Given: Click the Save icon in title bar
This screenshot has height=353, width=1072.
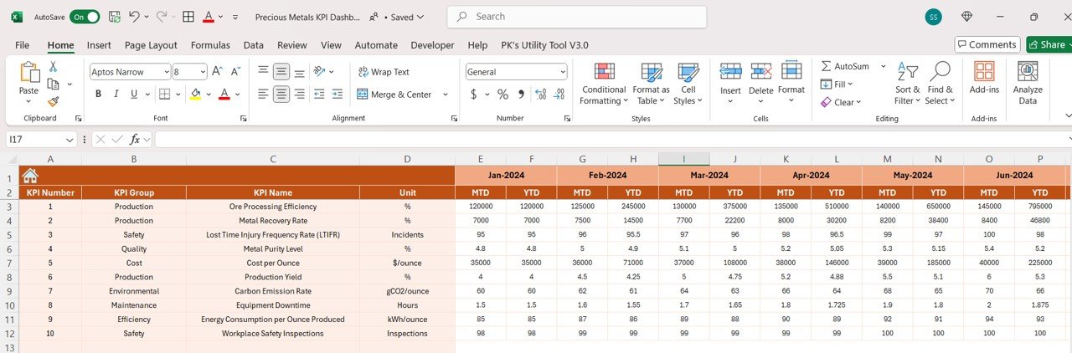Looking at the screenshot, I should 114,17.
